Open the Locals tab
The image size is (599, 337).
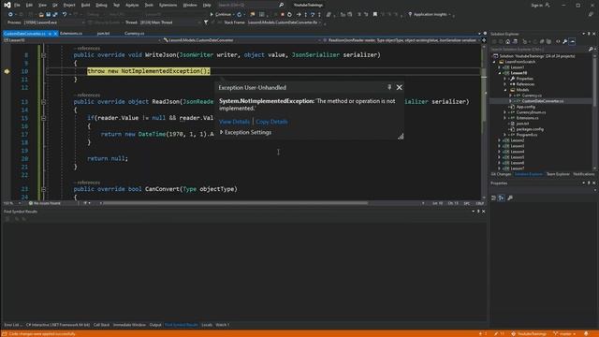click(x=207, y=325)
